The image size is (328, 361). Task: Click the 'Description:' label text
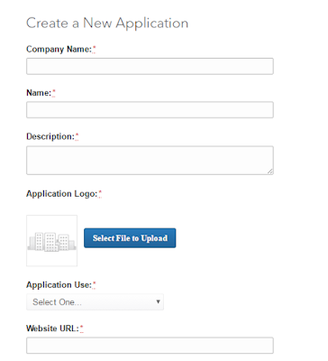50,136
